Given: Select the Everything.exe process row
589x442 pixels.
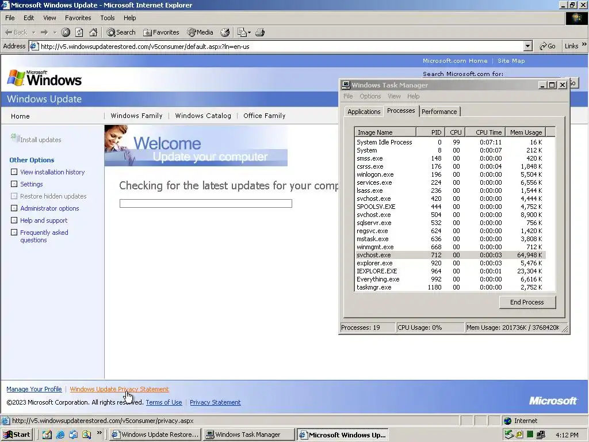Looking at the screenshot, I should point(450,279).
